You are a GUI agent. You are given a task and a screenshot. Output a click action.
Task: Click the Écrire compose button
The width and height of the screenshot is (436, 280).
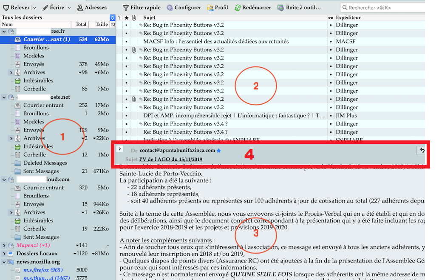[x=54, y=8]
